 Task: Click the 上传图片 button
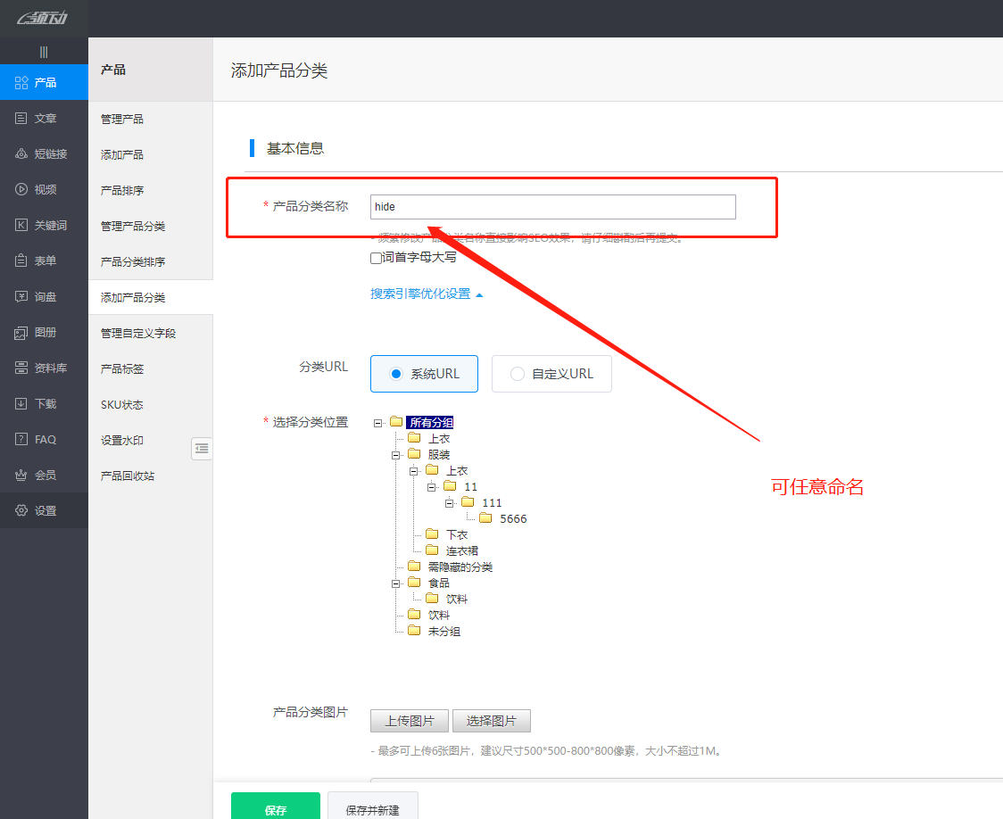(410, 721)
